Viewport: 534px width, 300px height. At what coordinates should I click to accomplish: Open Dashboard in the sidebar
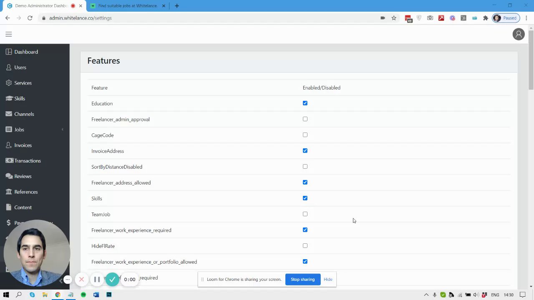tap(26, 52)
